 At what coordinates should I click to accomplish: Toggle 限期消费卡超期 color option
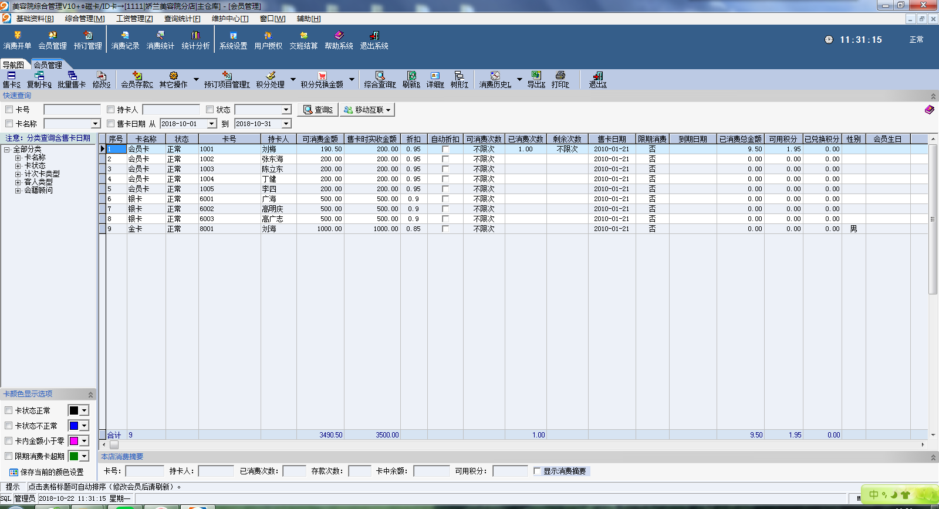[x=9, y=456]
